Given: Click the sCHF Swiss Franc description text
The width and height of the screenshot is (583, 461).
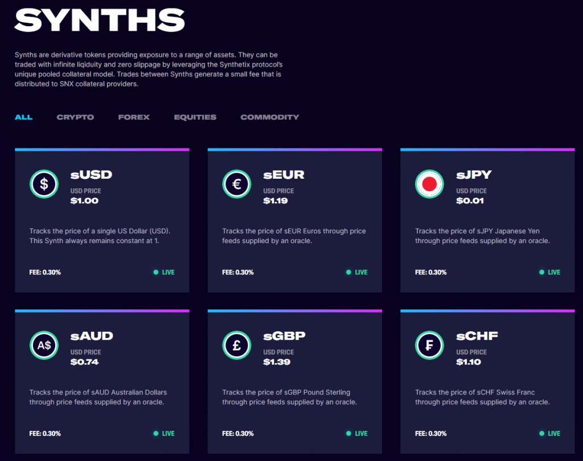Looking at the screenshot, I should pos(482,397).
